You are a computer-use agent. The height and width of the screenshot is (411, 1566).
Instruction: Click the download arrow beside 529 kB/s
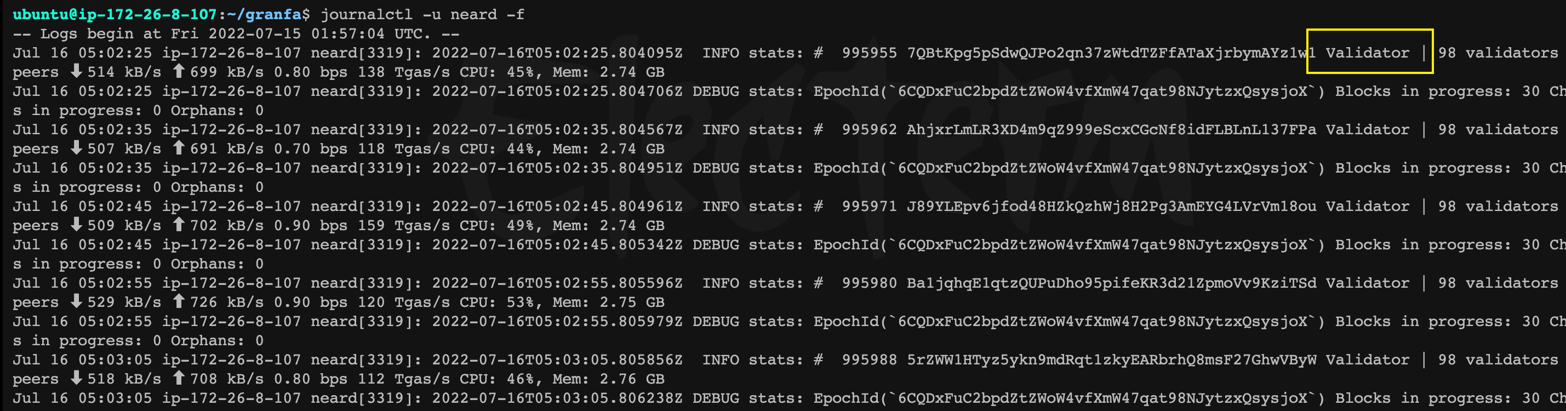click(x=76, y=301)
